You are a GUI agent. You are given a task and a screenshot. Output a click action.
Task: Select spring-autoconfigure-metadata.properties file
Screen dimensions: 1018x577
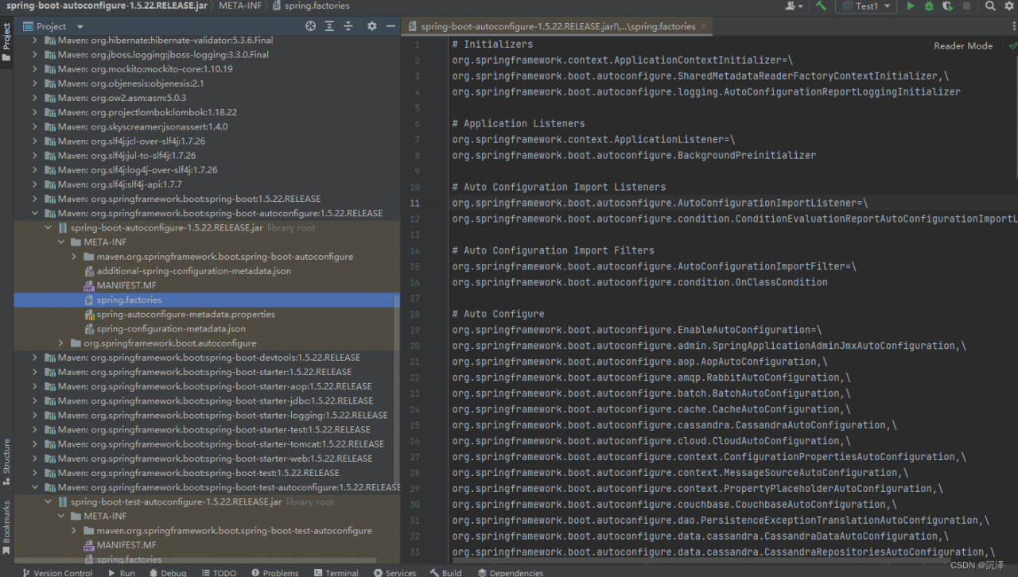[185, 314]
